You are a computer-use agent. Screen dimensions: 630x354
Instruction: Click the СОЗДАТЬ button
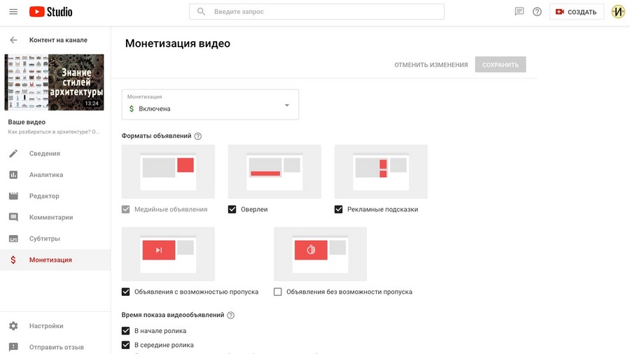click(x=576, y=12)
